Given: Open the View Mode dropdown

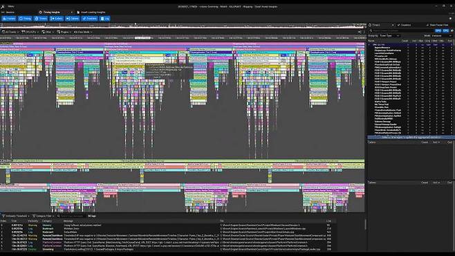Looking at the screenshot, I should coord(83,32).
